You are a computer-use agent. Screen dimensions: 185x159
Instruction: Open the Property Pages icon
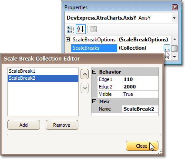pos(93,29)
